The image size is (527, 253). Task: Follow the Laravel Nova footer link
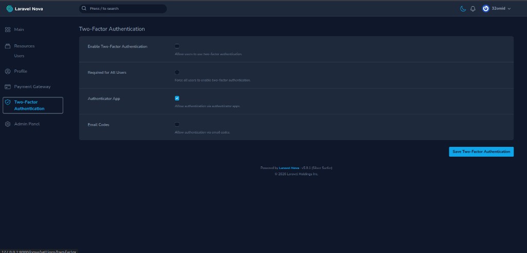click(x=289, y=168)
